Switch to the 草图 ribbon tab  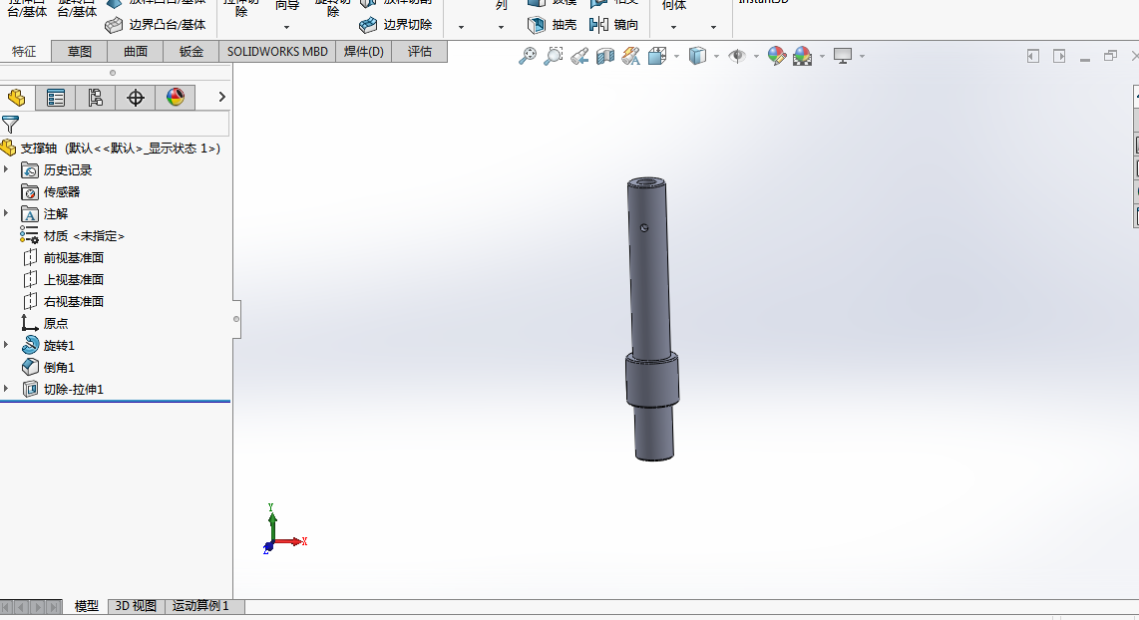pos(80,52)
